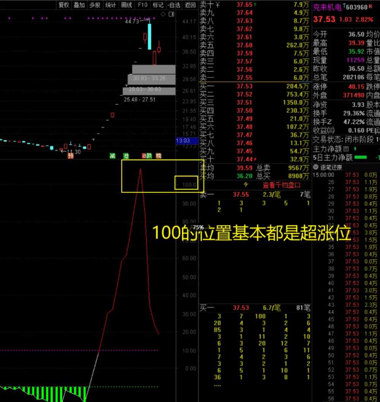Click the 最高 value 39.39
Viewport: 380px width, 402px height.
click(x=356, y=43)
